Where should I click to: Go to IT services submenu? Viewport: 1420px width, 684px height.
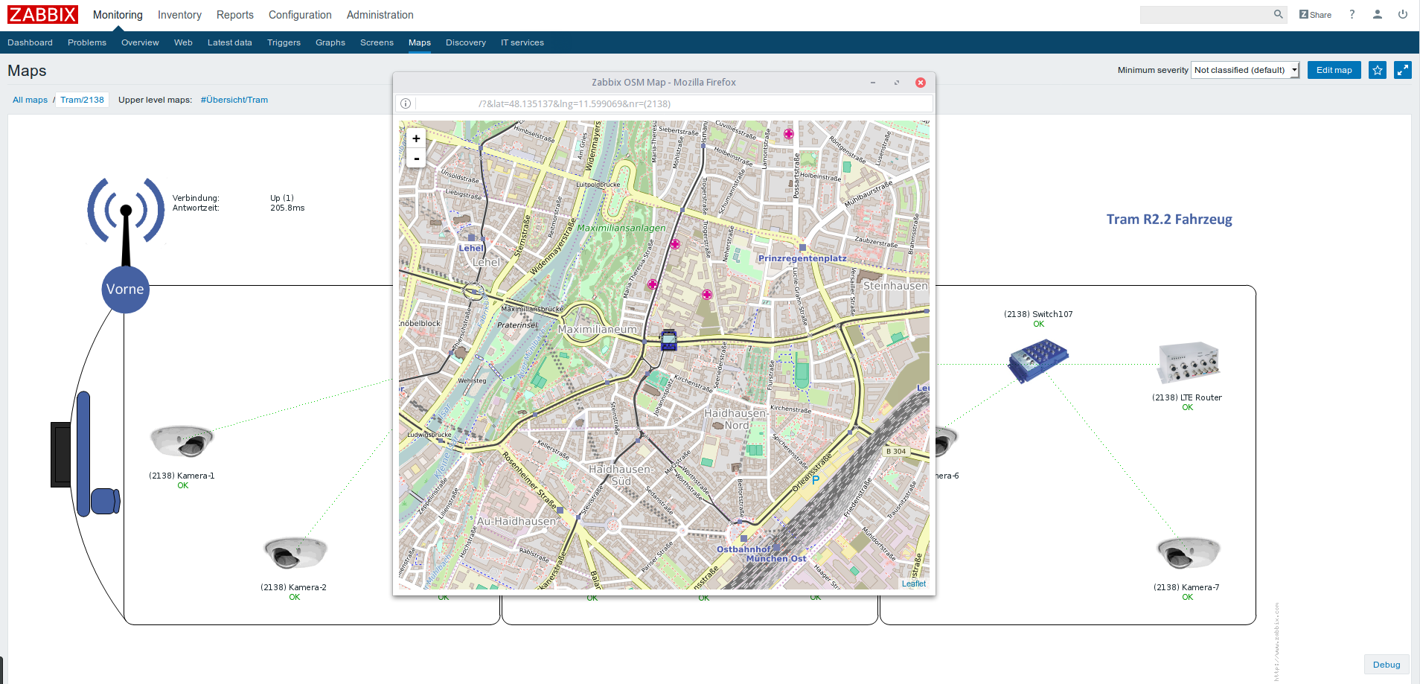click(x=522, y=42)
